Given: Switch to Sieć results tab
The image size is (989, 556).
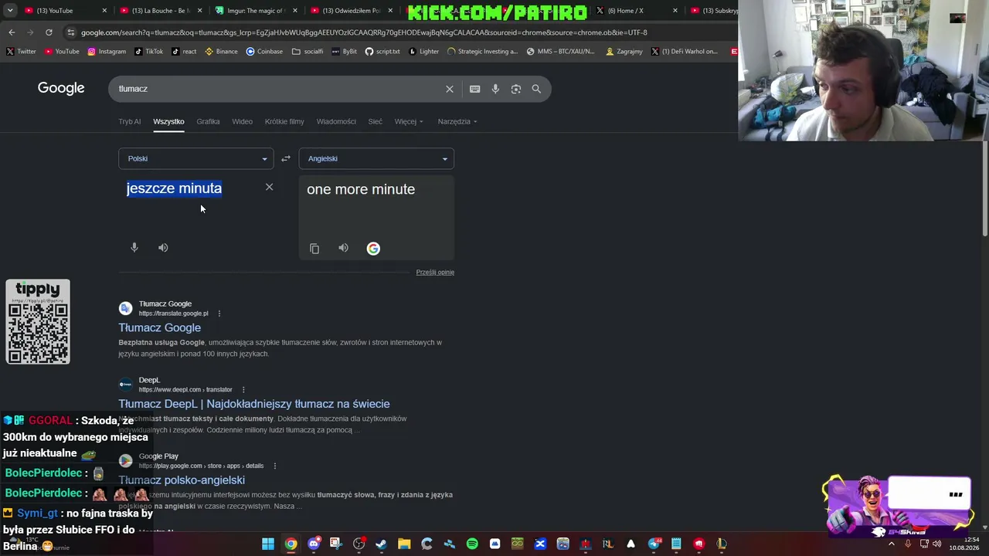Looking at the screenshot, I should click(x=376, y=121).
